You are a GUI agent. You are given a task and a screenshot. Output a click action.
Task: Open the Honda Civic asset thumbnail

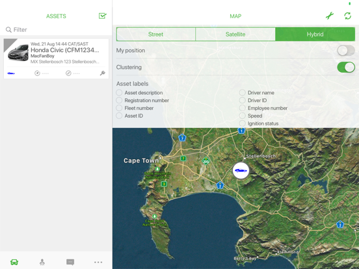tap(18, 53)
